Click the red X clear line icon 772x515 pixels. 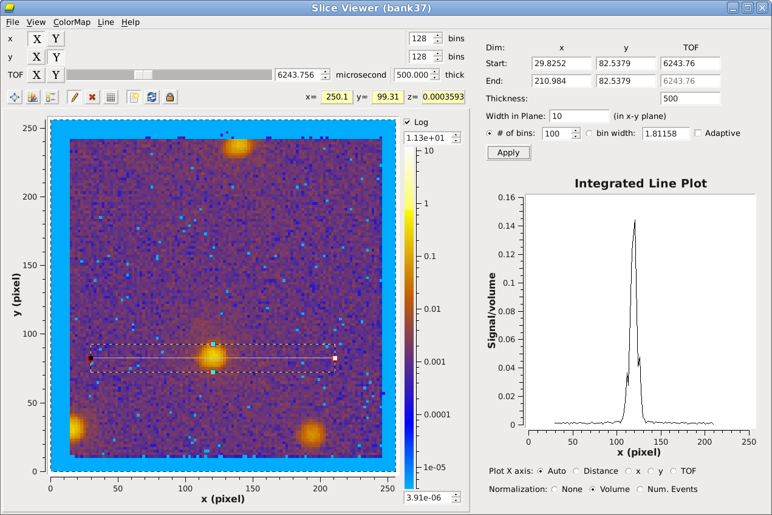pos(92,97)
